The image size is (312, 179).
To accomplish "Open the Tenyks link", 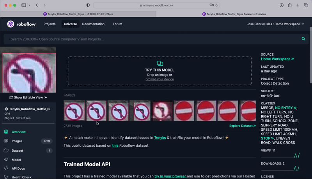I will [x=160, y=137].
